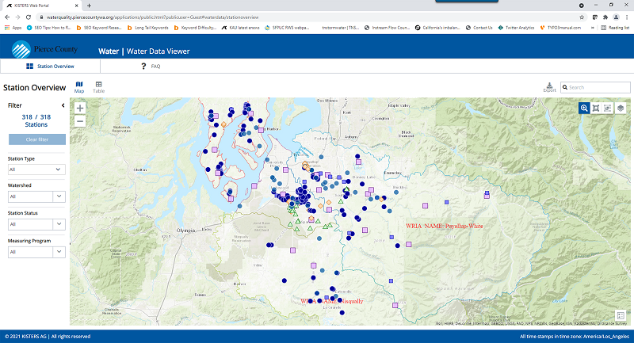634x343 pixels.
Task: Open Instream Flow Council bookmark
Action: pos(387,28)
